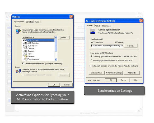154x123 pixels.
Task: Click the ACT! Activities item icon
Action: (x=26, y=43)
